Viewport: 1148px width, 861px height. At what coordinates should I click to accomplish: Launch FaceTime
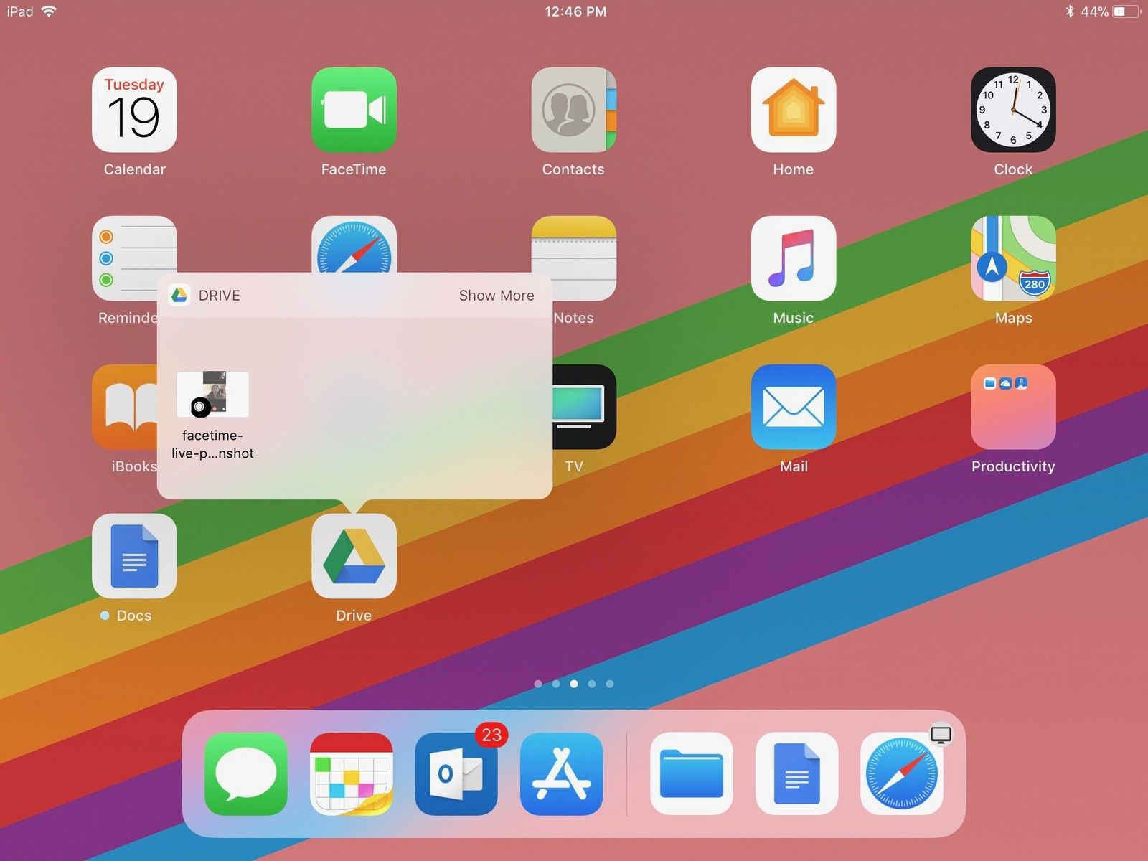(354, 111)
